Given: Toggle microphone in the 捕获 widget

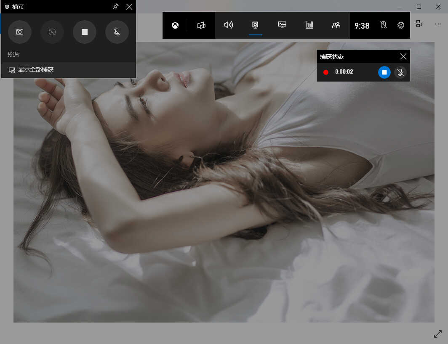Looking at the screenshot, I should [x=117, y=32].
